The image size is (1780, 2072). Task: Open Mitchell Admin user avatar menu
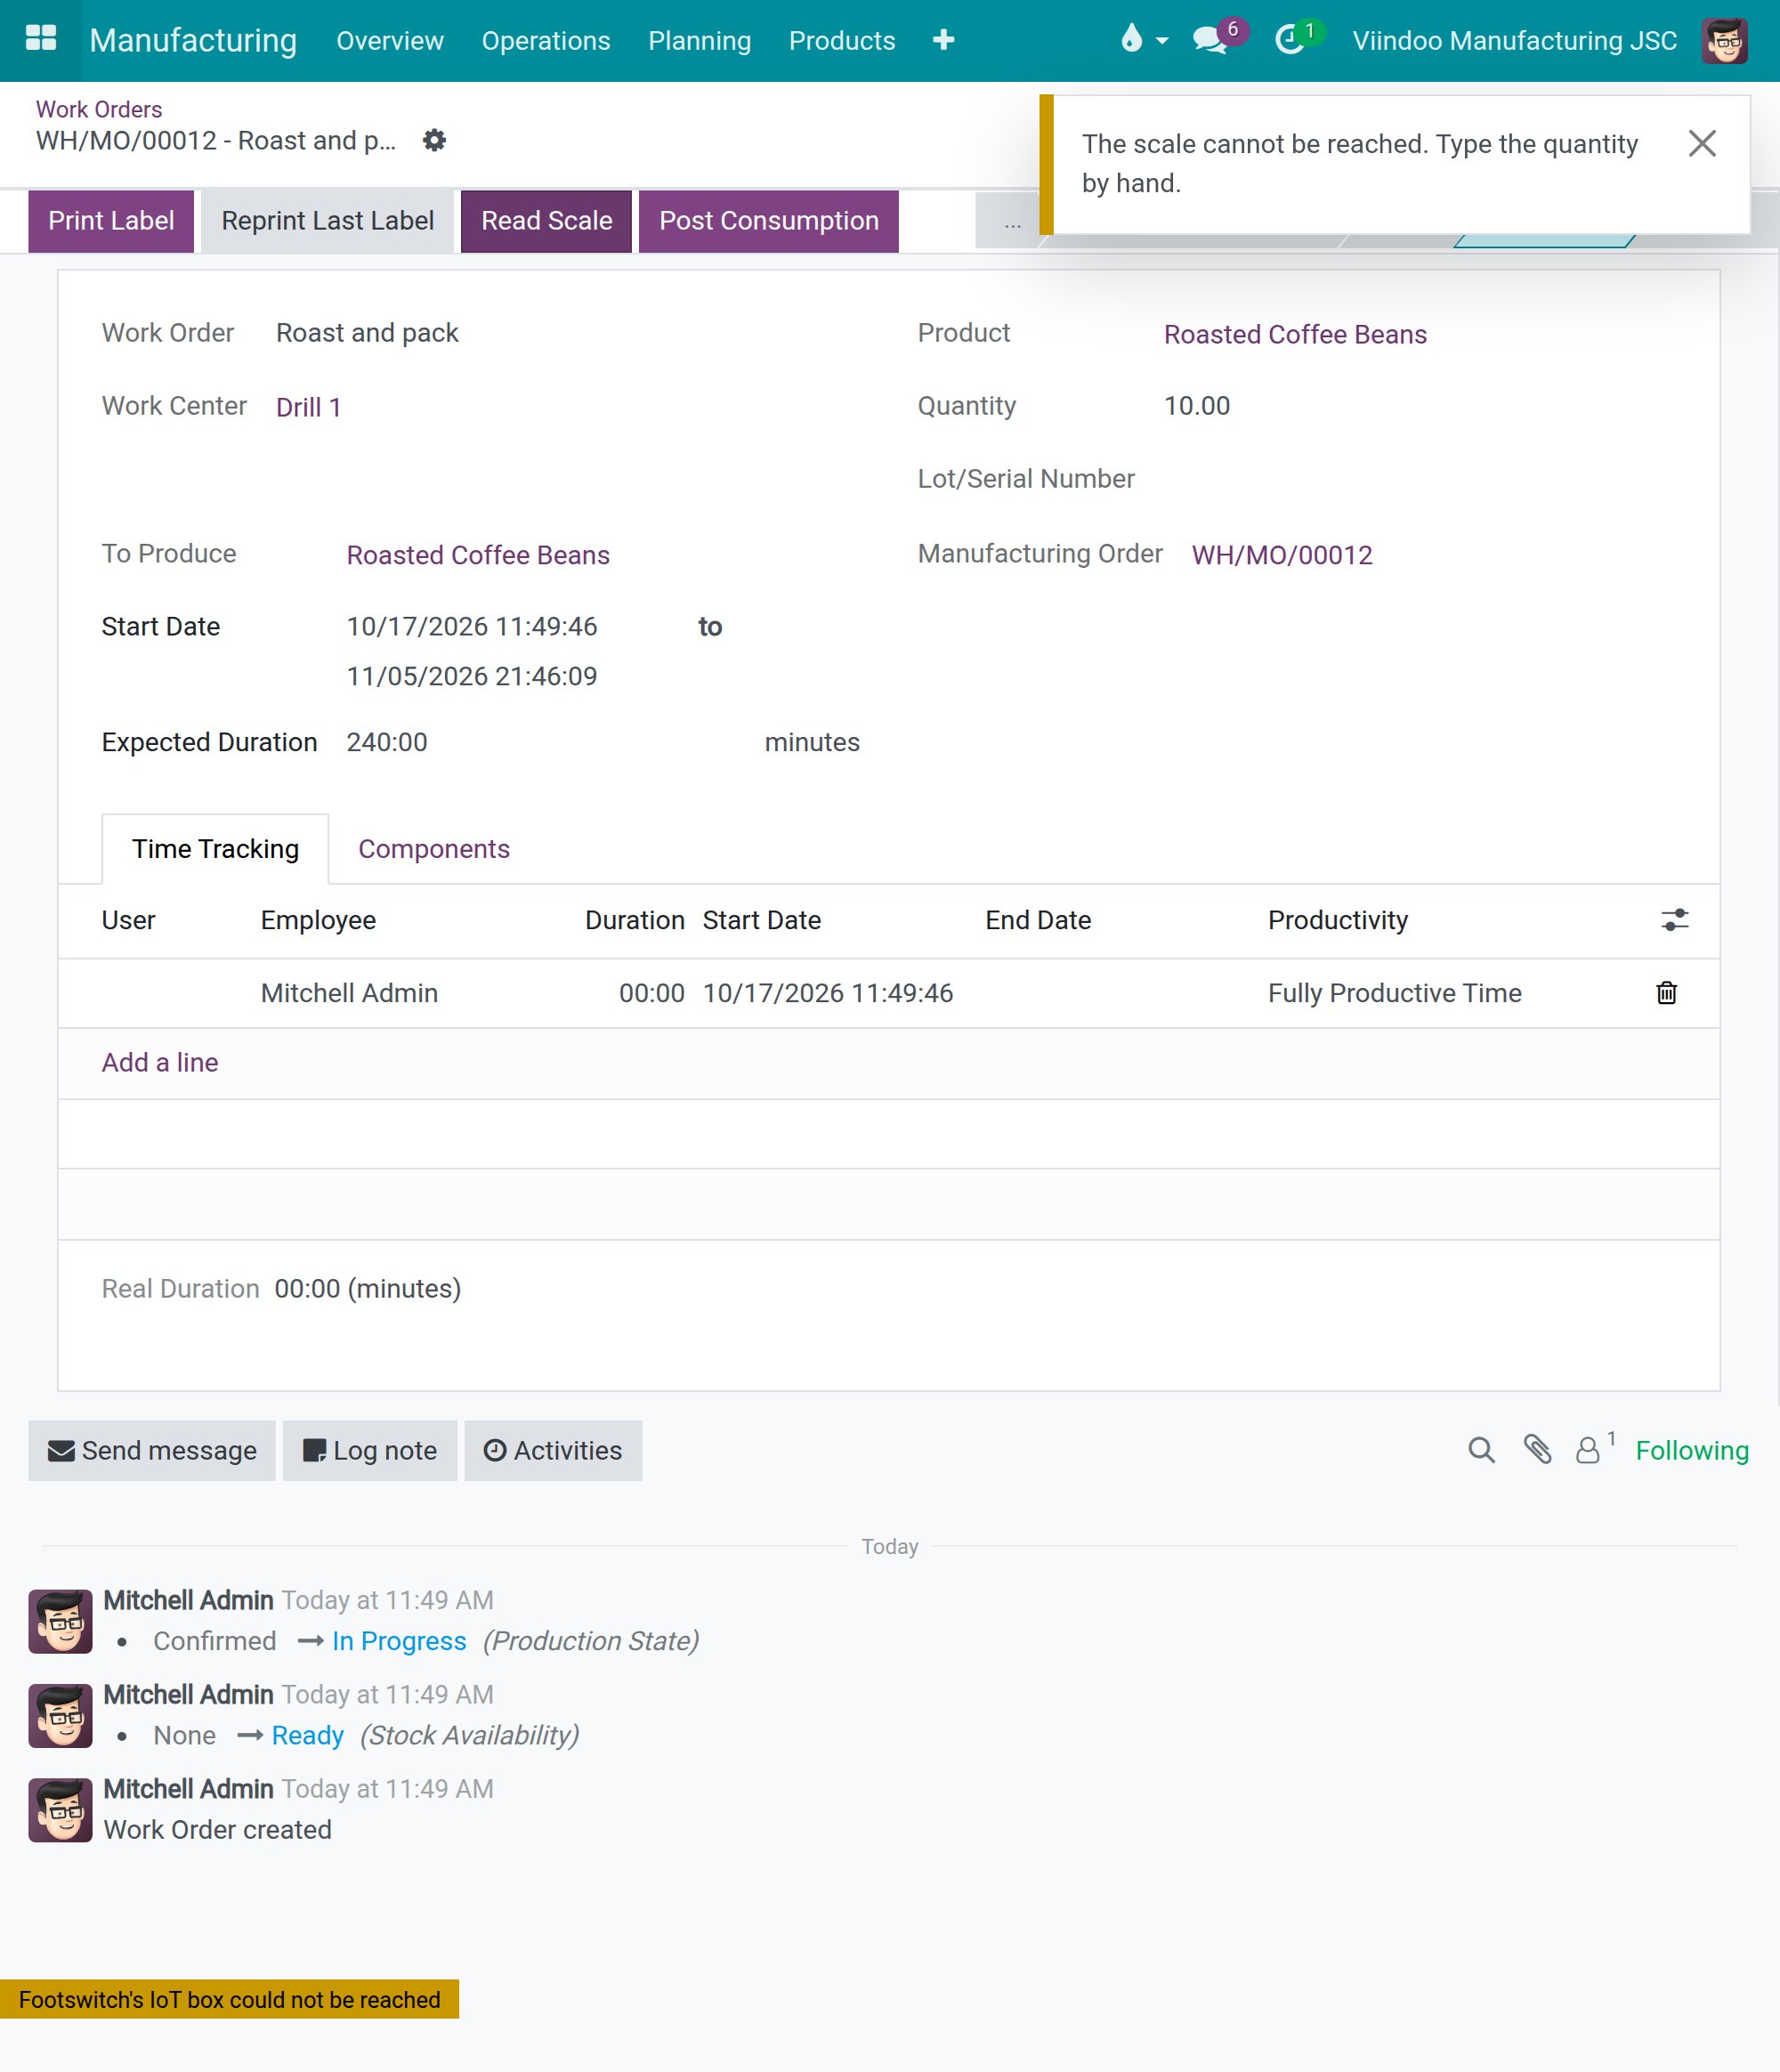(1724, 41)
